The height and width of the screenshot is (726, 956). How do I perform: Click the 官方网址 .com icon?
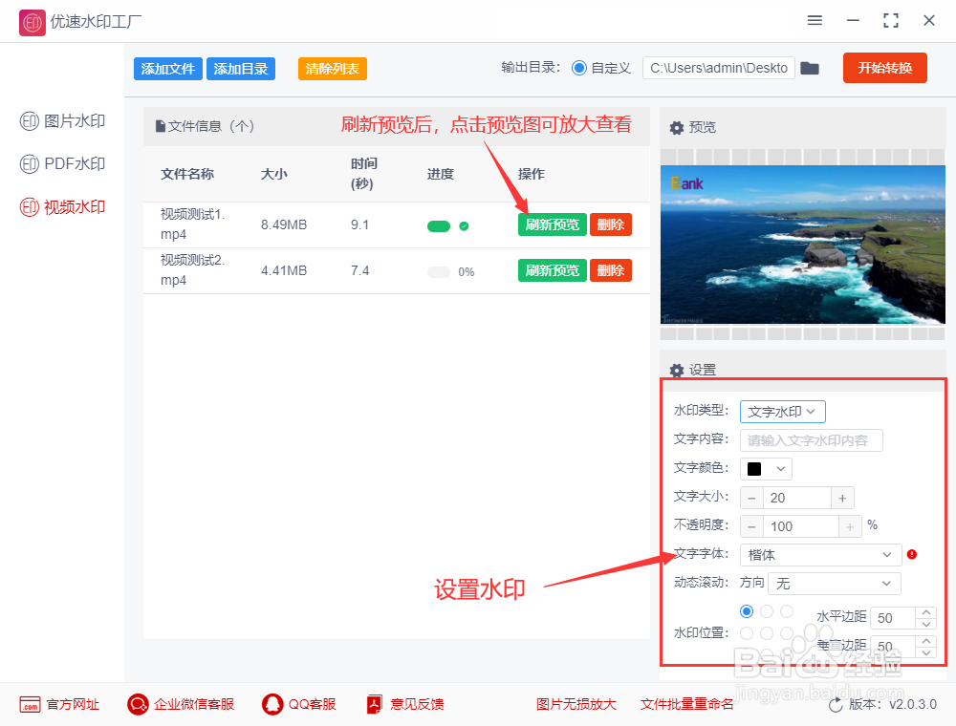pyautogui.click(x=30, y=705)
